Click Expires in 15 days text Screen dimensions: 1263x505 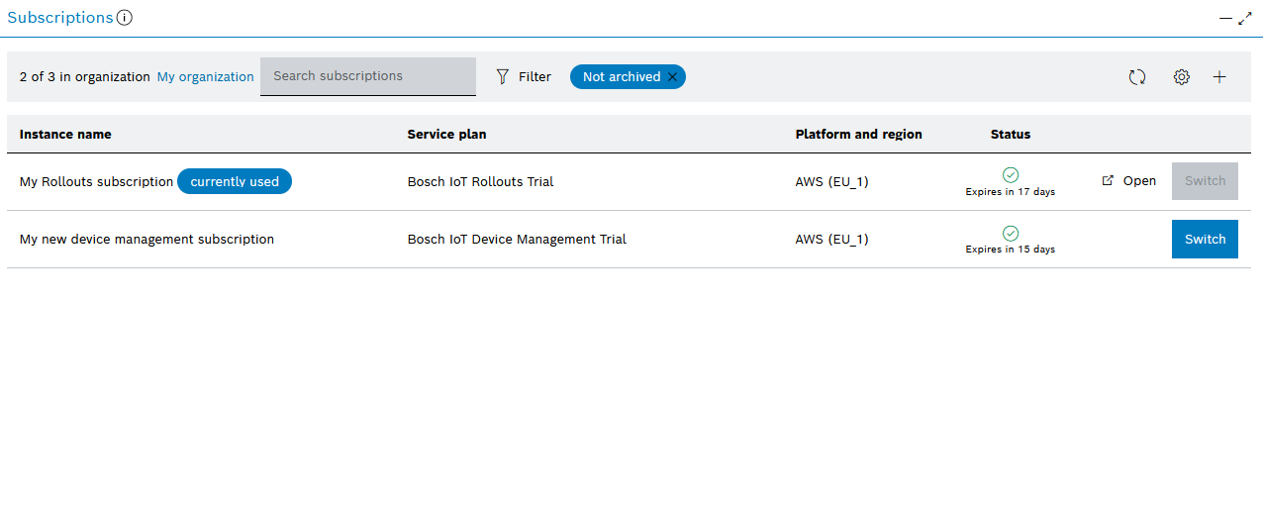point(1011,250)
